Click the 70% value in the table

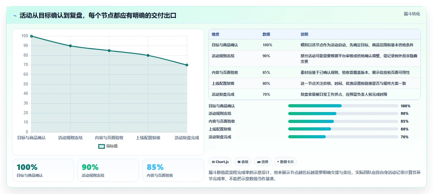266,94
